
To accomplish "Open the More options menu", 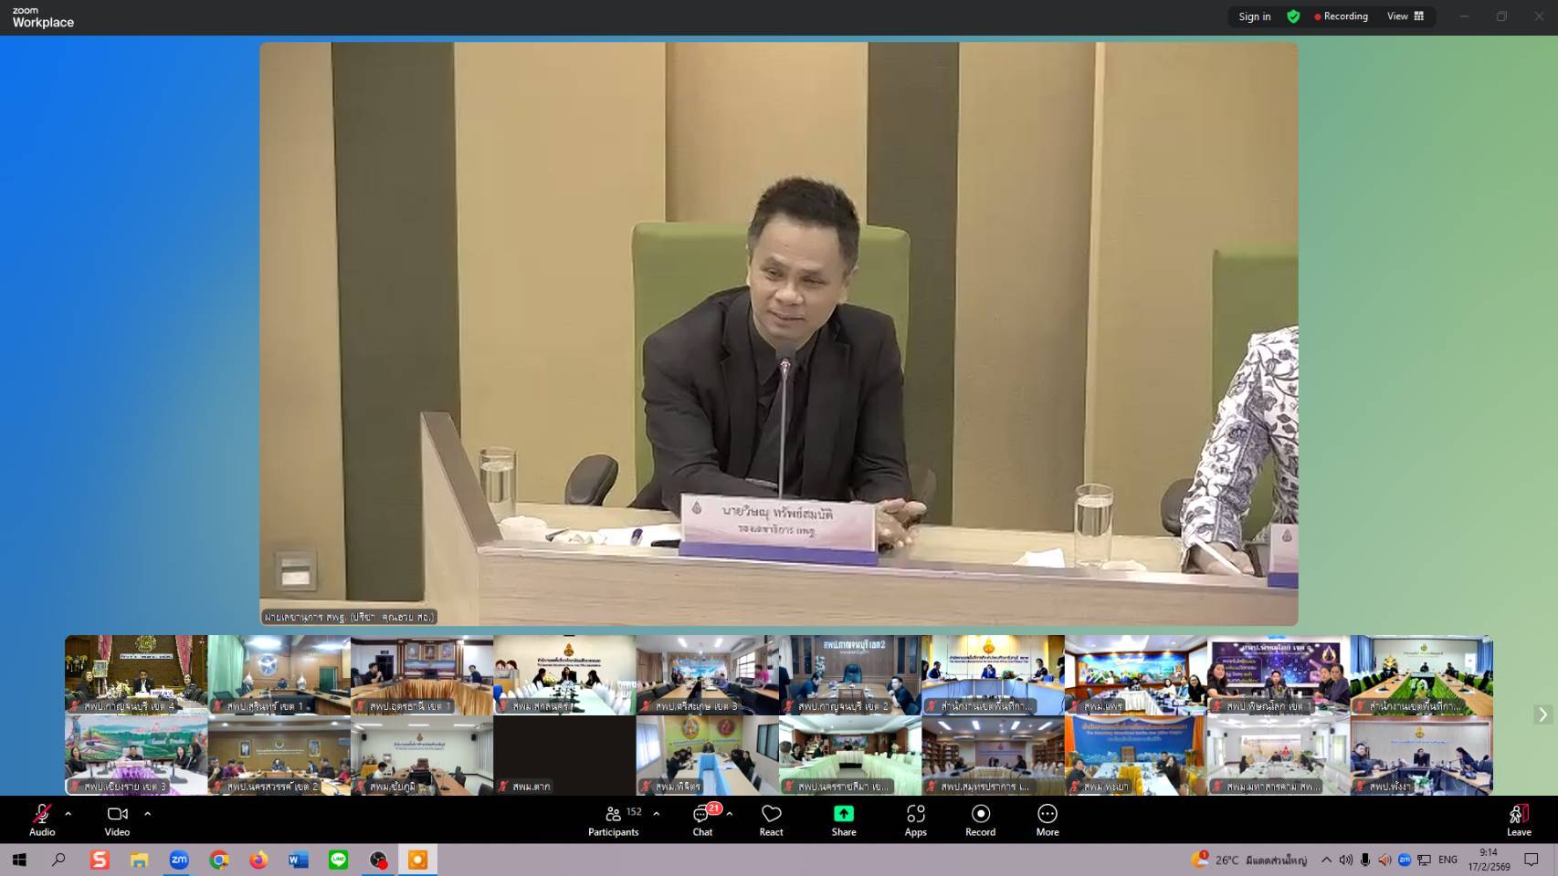I will pos(1047,819).
